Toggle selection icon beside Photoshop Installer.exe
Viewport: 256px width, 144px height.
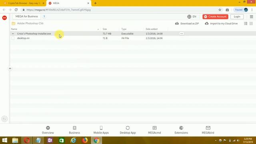tap(13, 34)
